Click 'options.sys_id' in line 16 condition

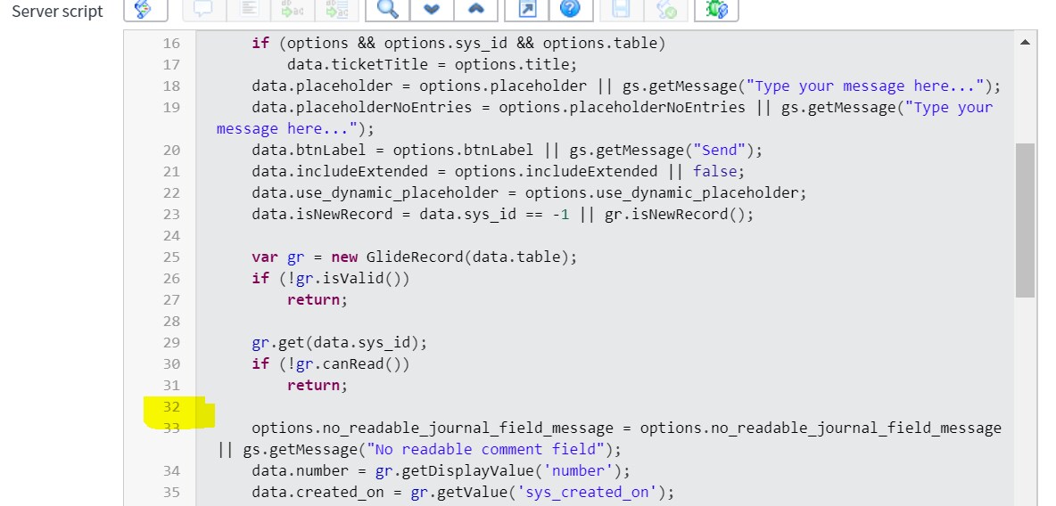[445, 43]
